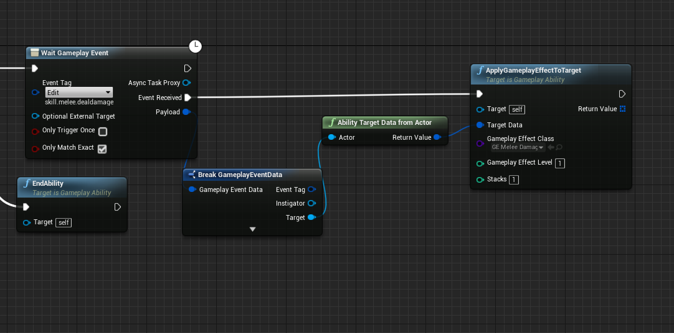The image size is (674, 333).
Task: Click the Event Tag input pin
Action: (x=36, y=92)
